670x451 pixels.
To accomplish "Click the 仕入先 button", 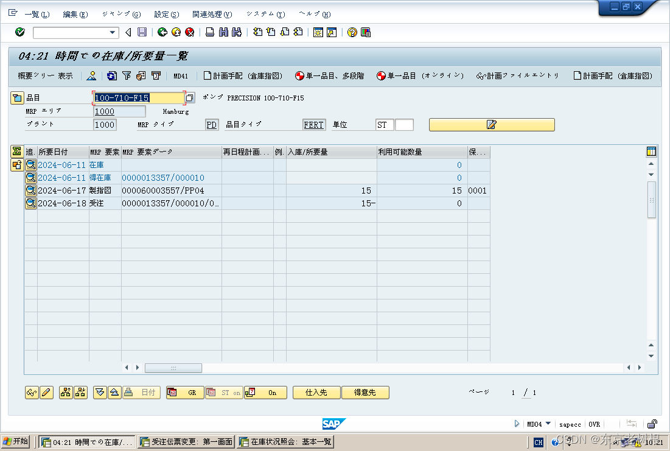I will 316,393.
